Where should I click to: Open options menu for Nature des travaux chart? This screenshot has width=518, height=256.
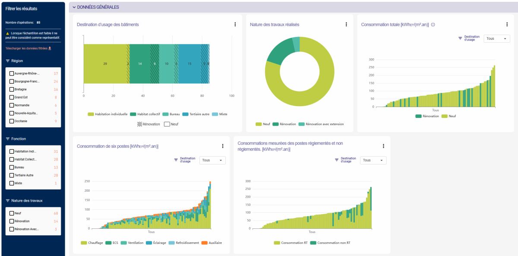pos(346,25)
